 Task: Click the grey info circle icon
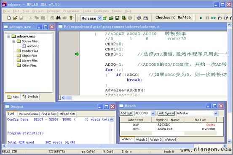tap(130, 18)
